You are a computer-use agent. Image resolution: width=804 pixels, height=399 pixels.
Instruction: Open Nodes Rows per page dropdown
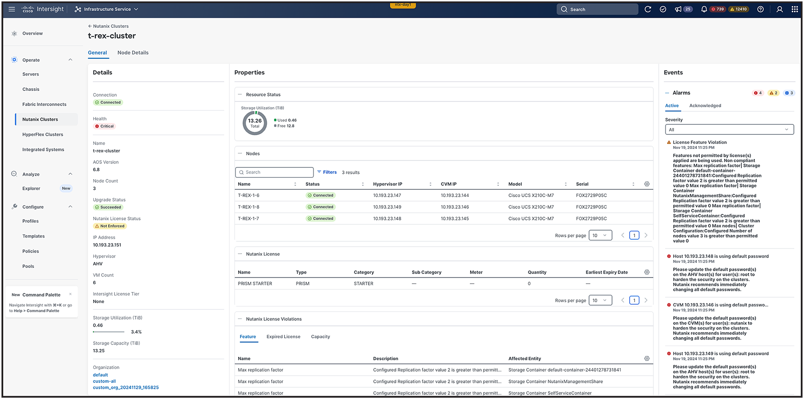point(600,235)
